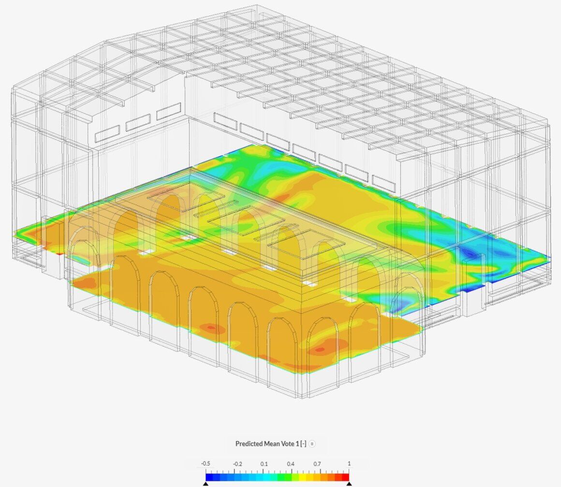
Task: Edit the -0.5 minimum value field
Action: [206, 463]
